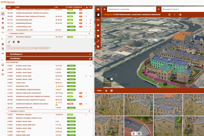Open the Blokhuispoort, Leeuwarden location dropdown
Image resolution: width=204 pixels, height=136 pixels.
132,9
